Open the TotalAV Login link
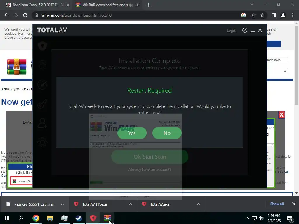Screen dimensions: 299x224 (231, 30)
